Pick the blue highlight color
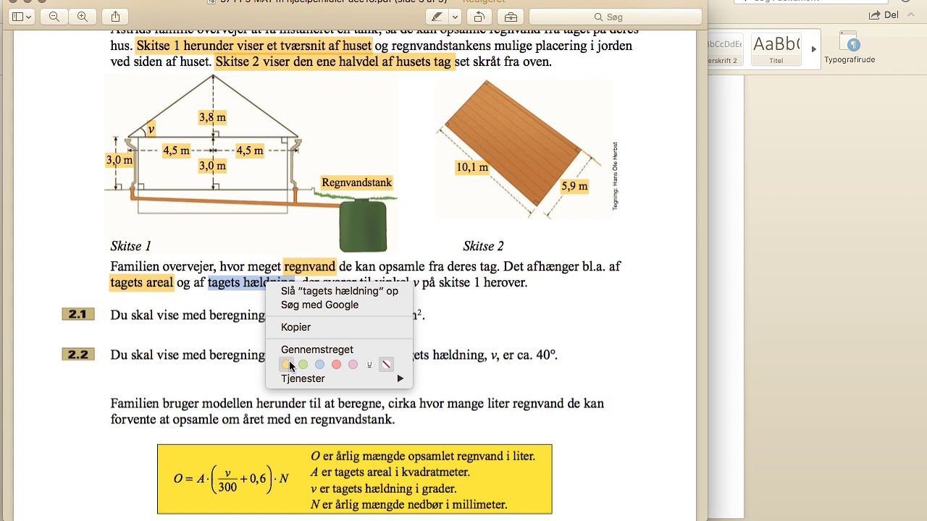The width and height of the screenshot is (927, 521). [319, 365]
